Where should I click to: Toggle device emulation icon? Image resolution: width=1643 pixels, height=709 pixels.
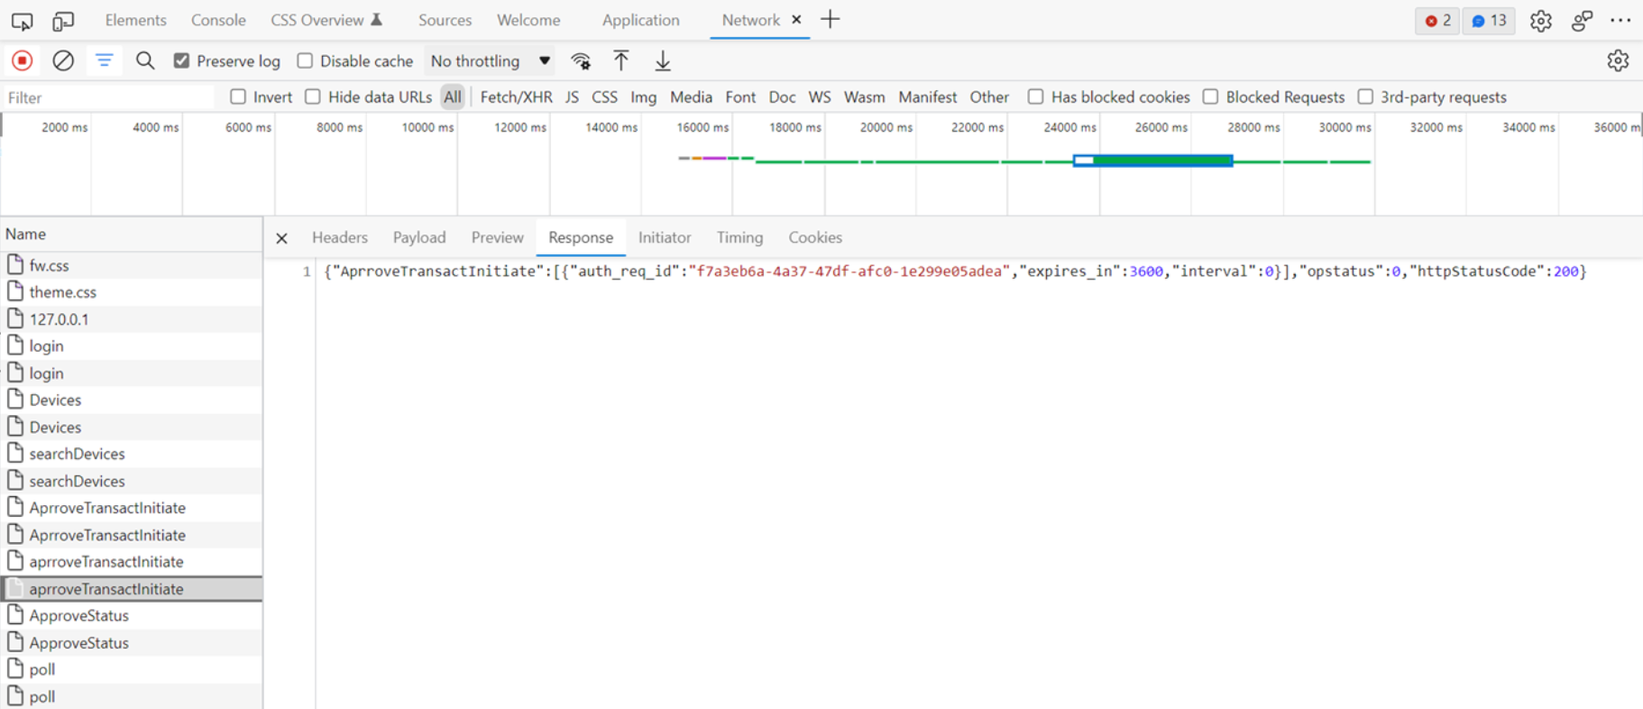coord(63,20)
